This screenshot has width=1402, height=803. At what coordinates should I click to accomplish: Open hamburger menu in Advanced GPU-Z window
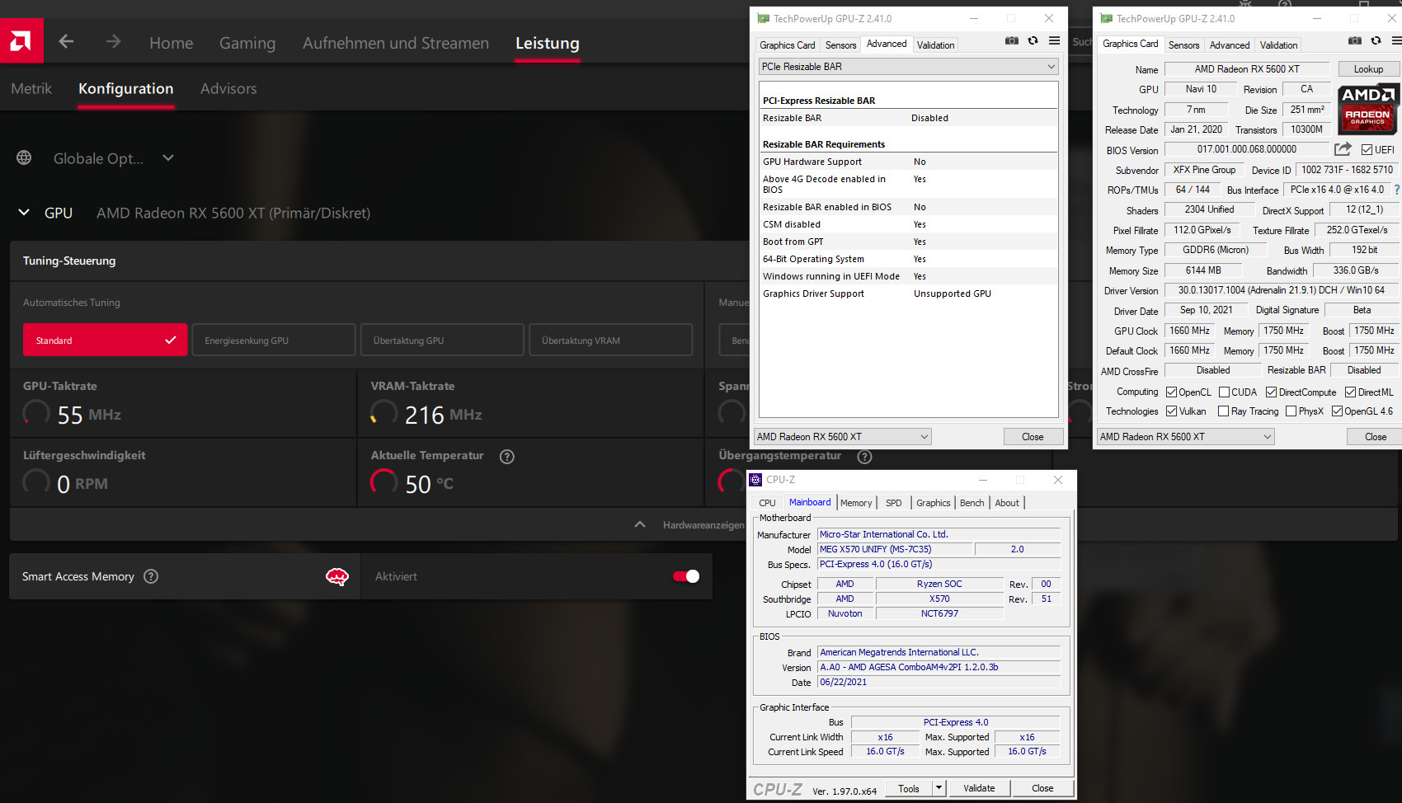click(1054, 40)
